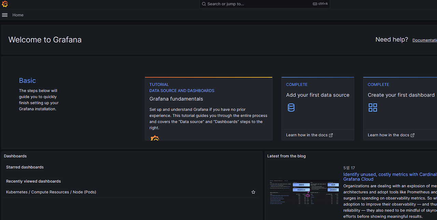Click Grafana icon in fundamentals tutorial card

coord(155,138)
